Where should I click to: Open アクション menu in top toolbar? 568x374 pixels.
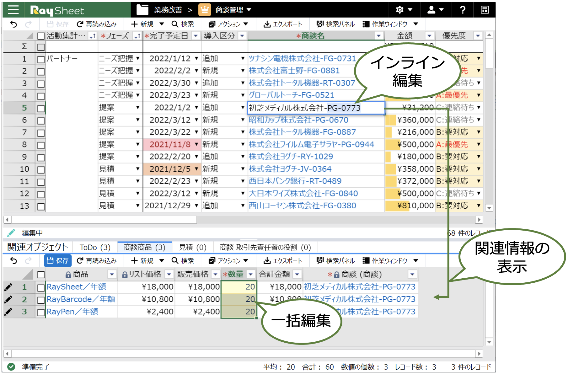tap(228, 24)
